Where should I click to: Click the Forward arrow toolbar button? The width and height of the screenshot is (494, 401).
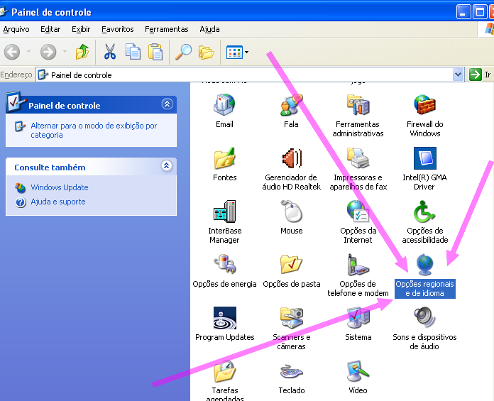coord(48,52)
